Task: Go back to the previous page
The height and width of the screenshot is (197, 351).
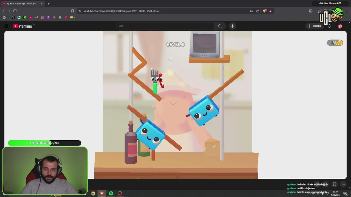Action: coord(4,11)
